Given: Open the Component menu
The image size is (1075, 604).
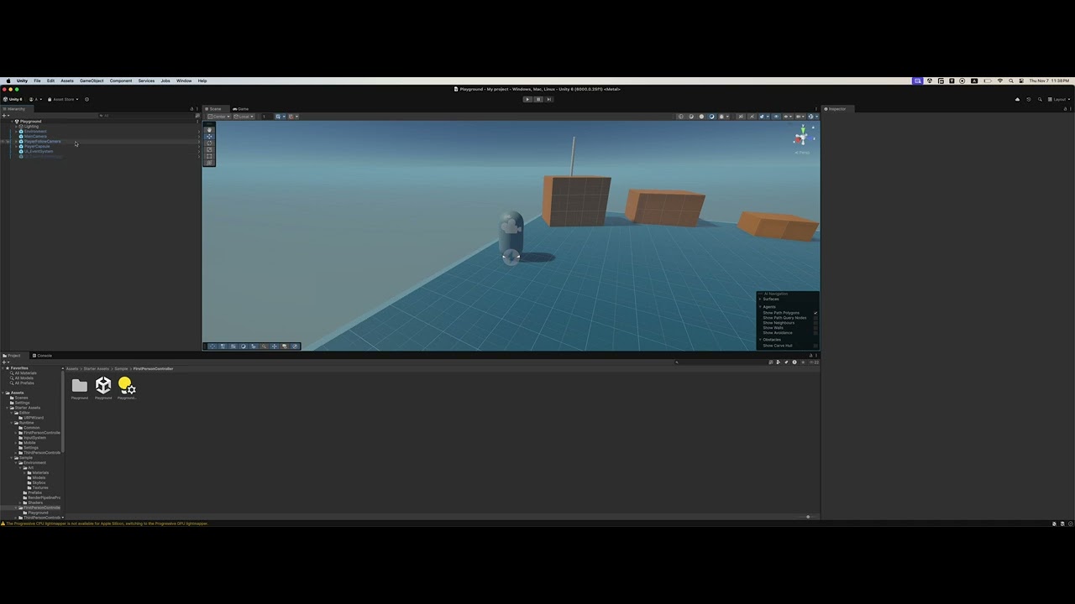Looking at the screenshot, I should point(121,81).
